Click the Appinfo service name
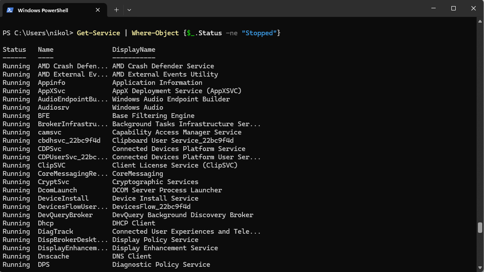 (51, 83)
